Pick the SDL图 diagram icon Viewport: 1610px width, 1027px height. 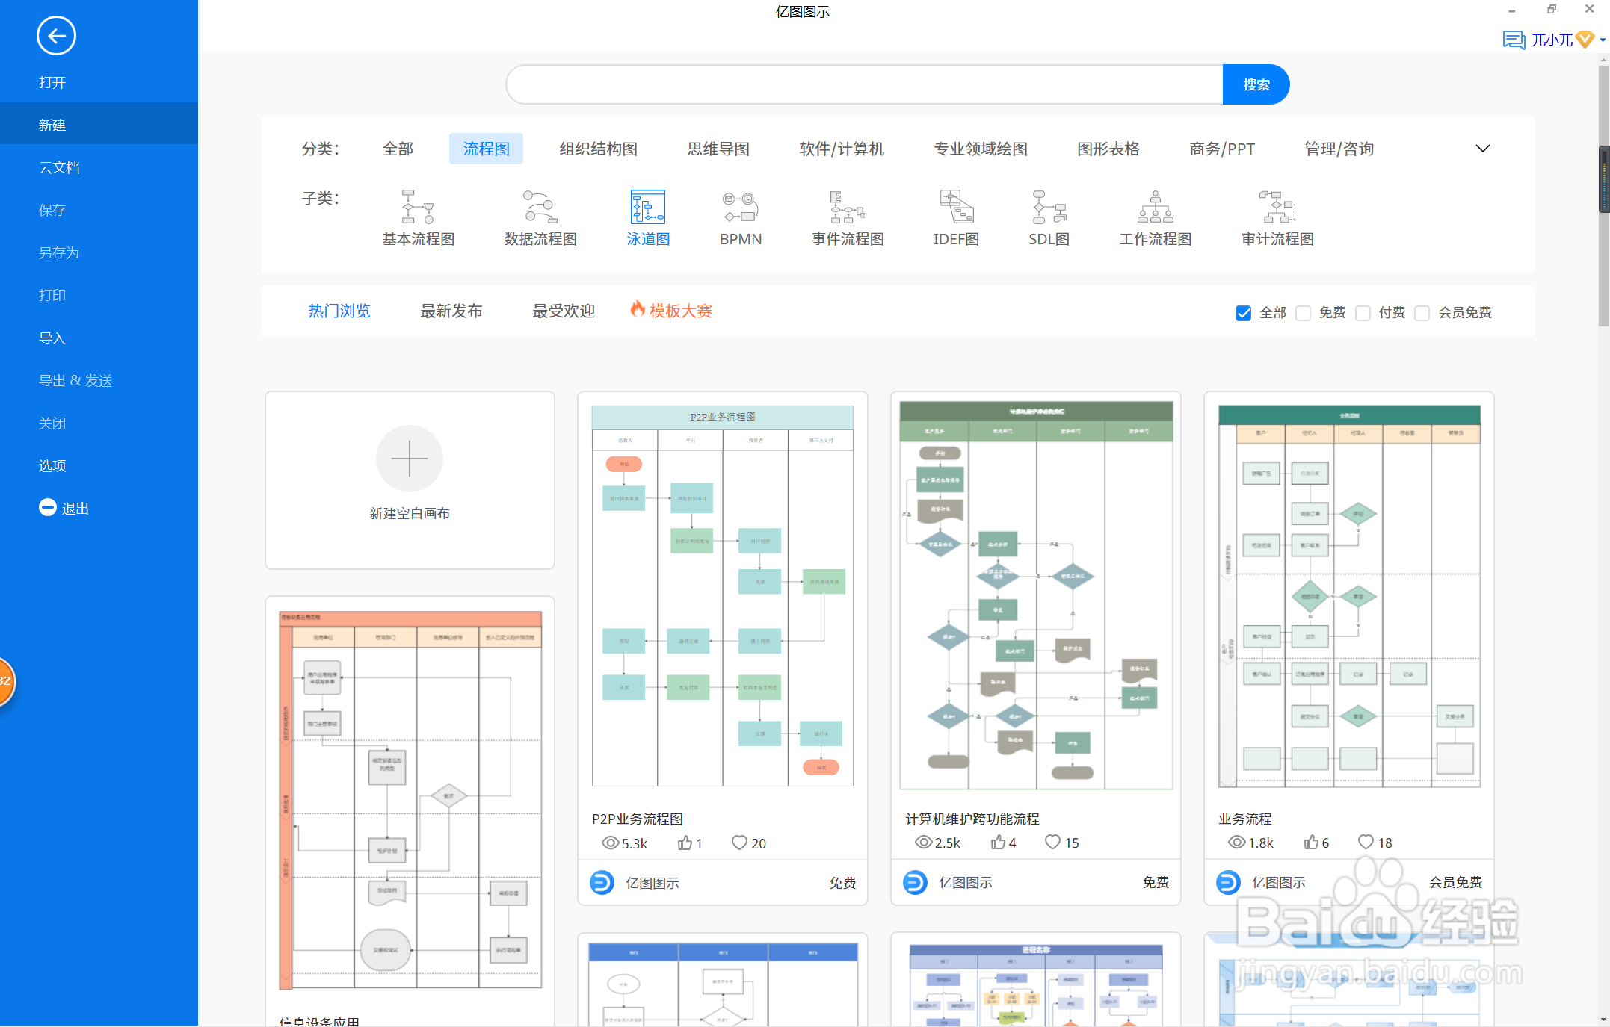(x=1049, y=207)
